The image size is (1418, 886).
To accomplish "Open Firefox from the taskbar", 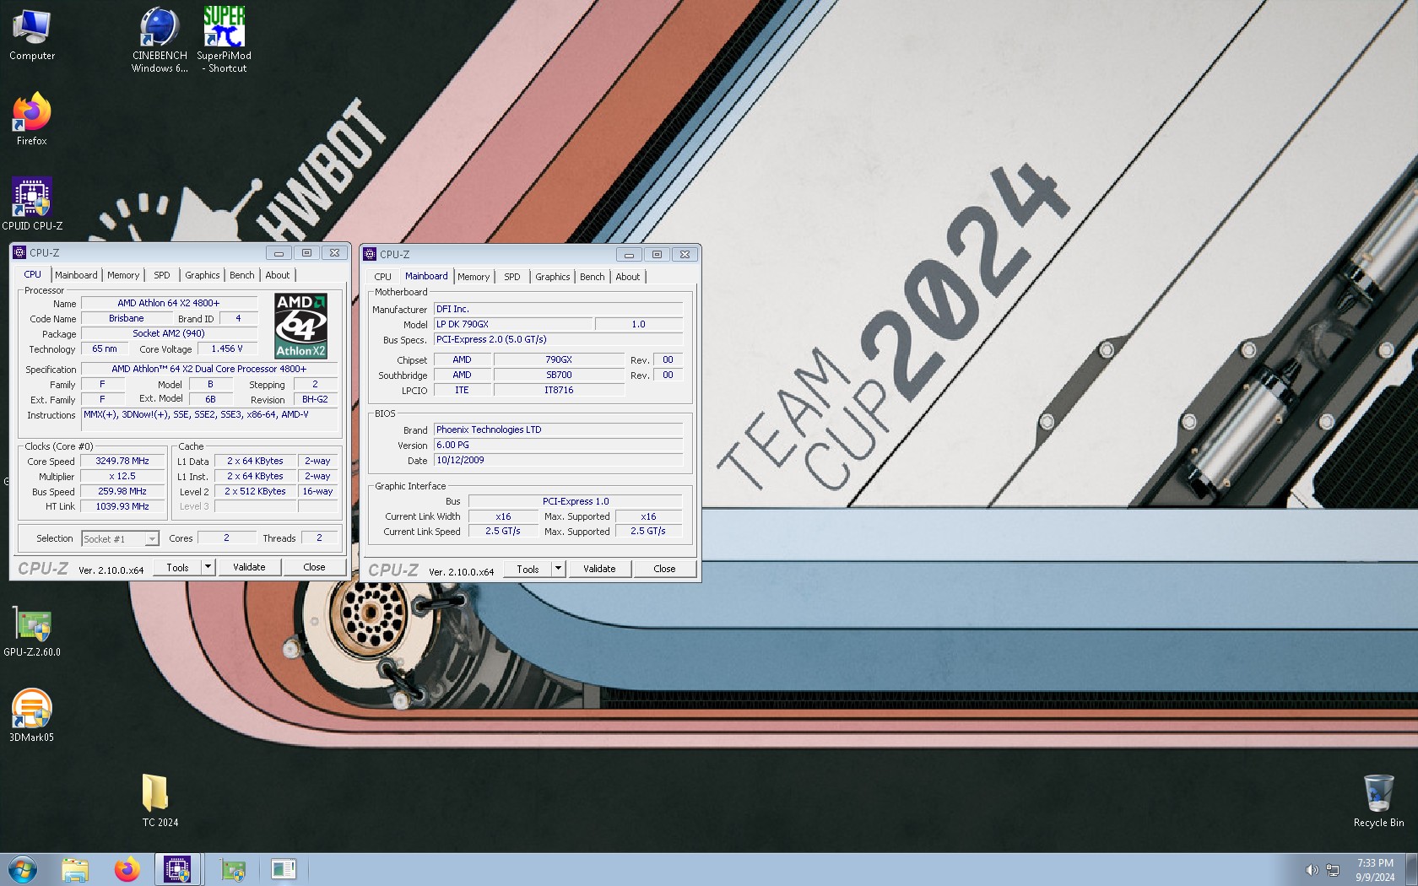I will [127, 869].
